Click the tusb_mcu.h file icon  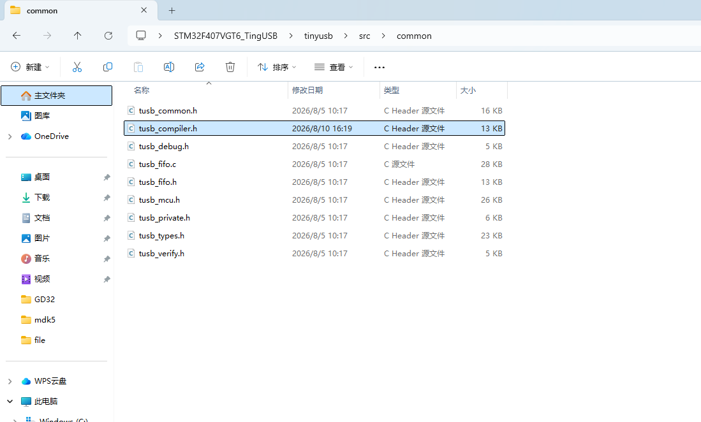point(131,200)
